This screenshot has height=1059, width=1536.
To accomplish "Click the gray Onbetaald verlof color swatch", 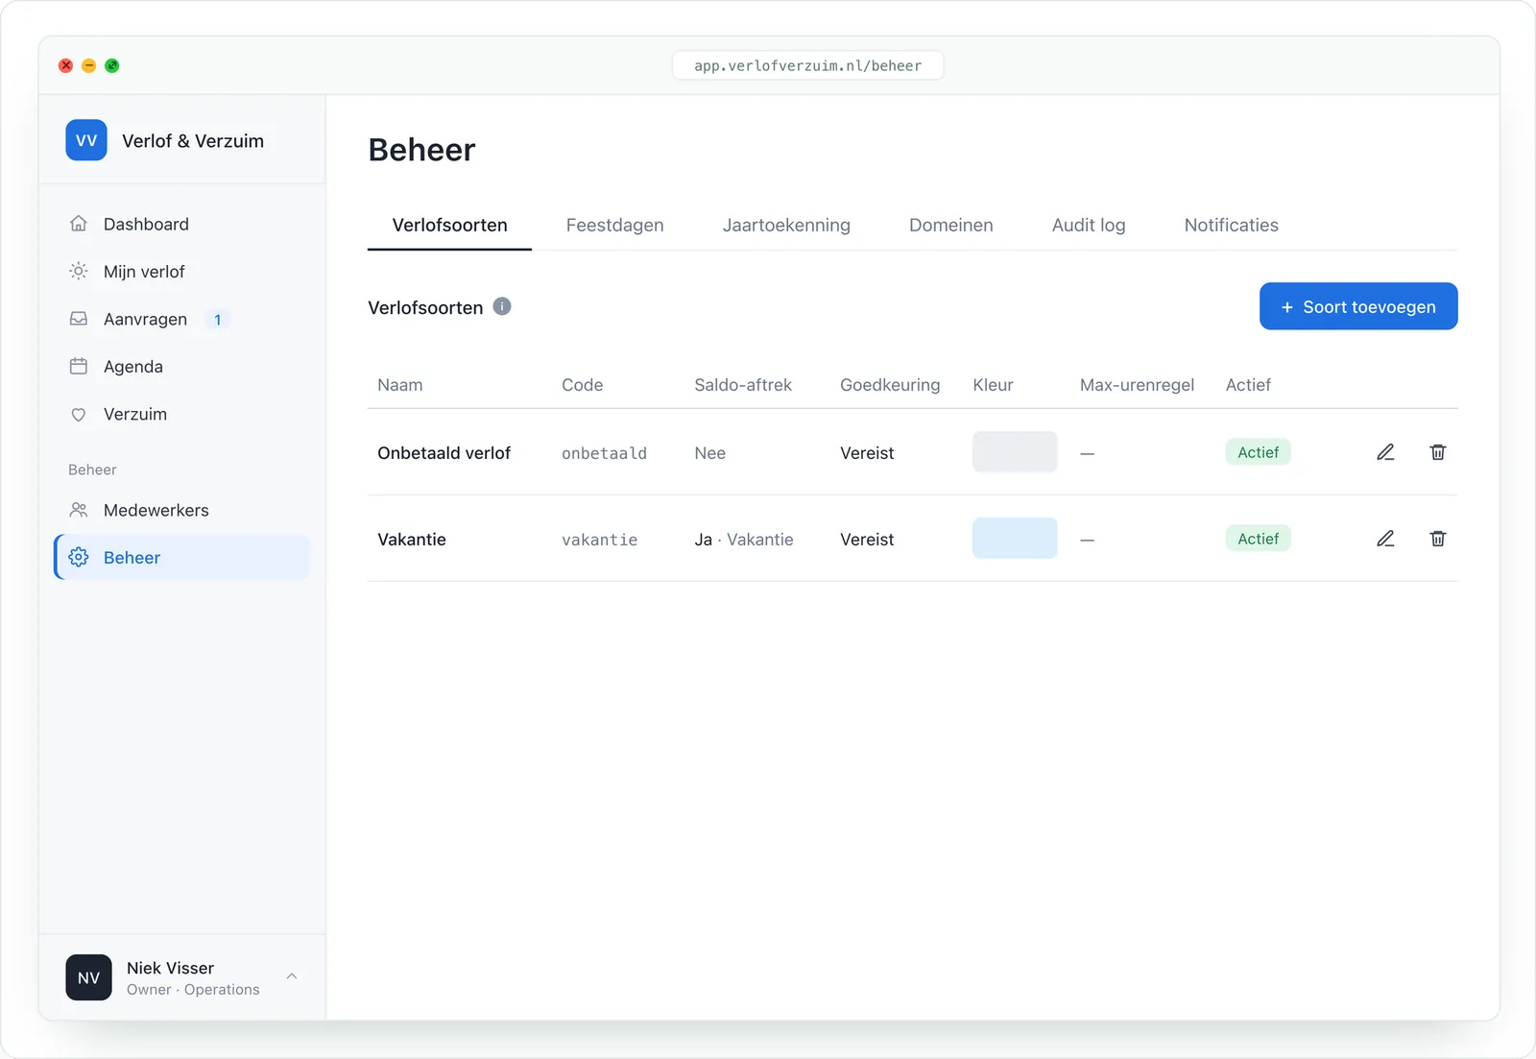I will 1015,451.
